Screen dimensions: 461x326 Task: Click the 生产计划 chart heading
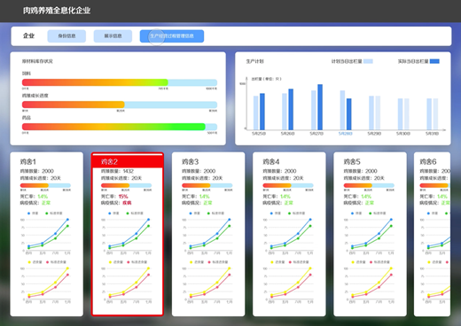coord(254,61)
